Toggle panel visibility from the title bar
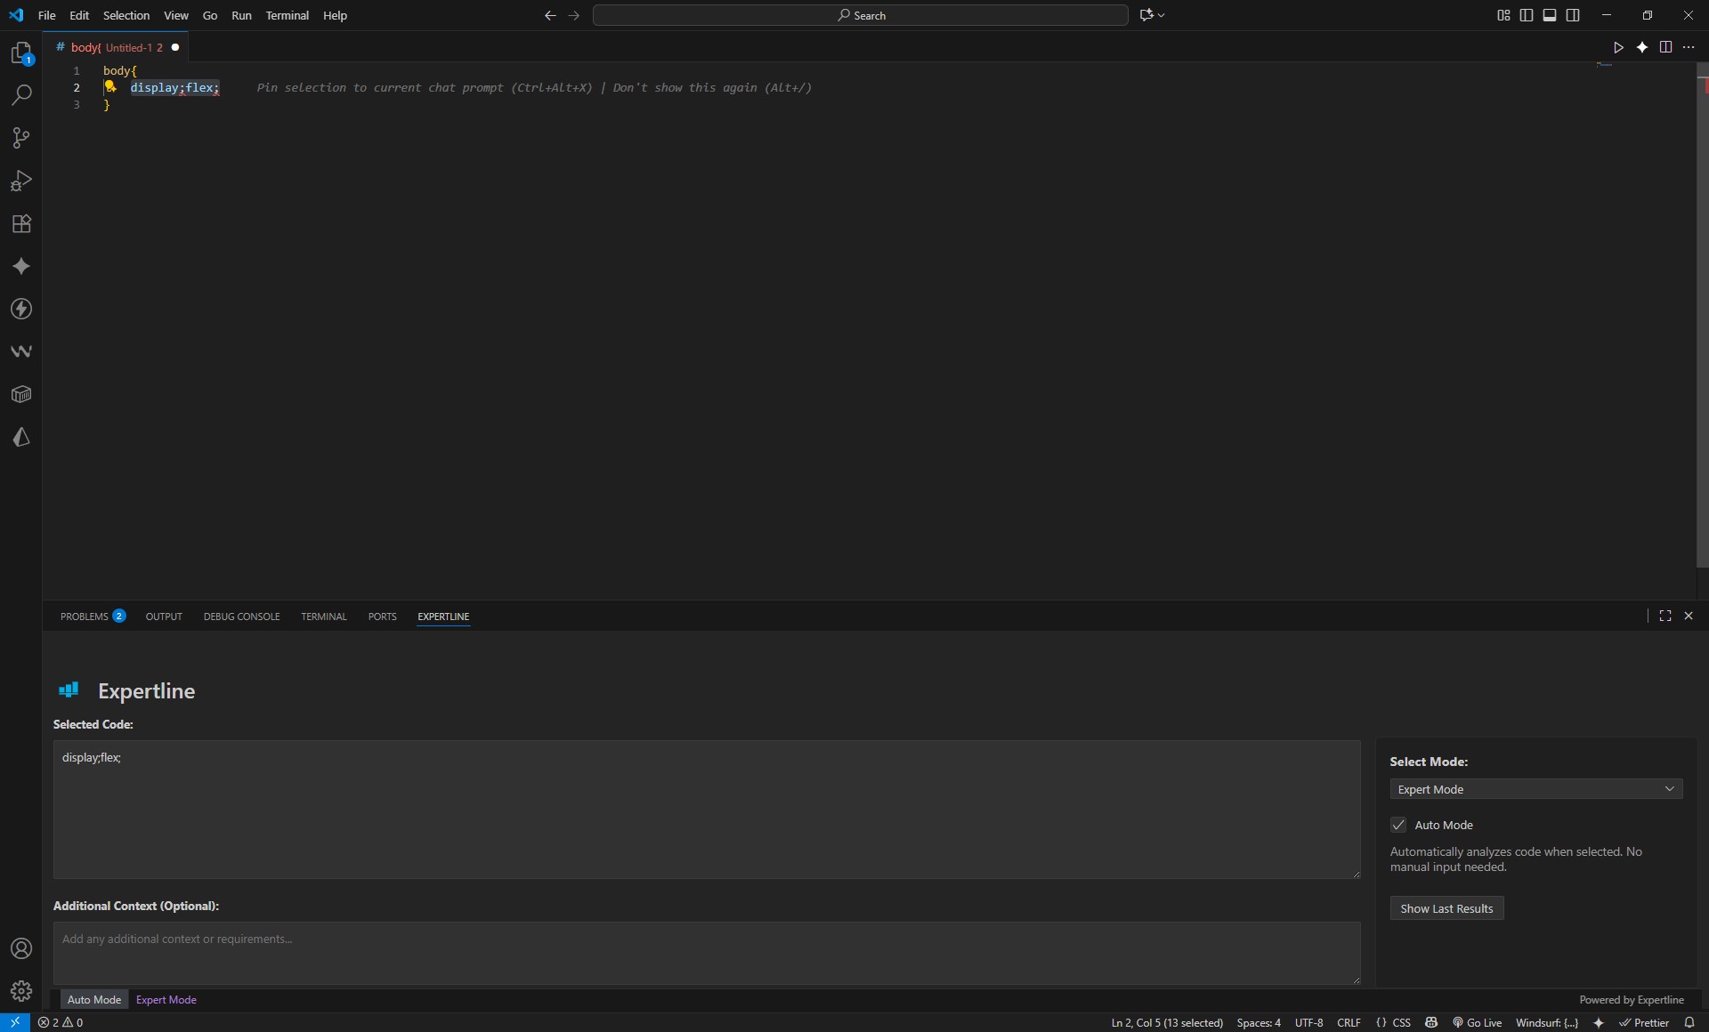This screenshot has height=1032, width=1709. point(1550,15)
